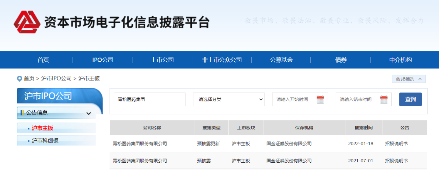439x175 pixels.
Task: Open the 上市公司 navigation tab
Action: [162, 60]
